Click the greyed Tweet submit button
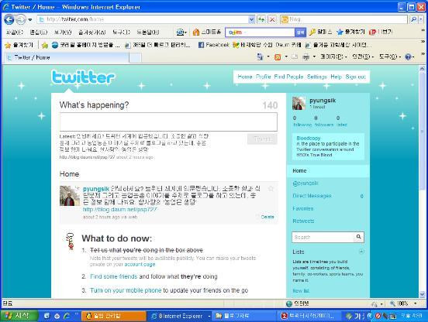 click(x=262, y=139)
